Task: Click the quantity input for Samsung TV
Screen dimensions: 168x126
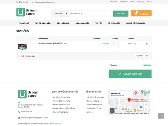Action: [115, 45]
